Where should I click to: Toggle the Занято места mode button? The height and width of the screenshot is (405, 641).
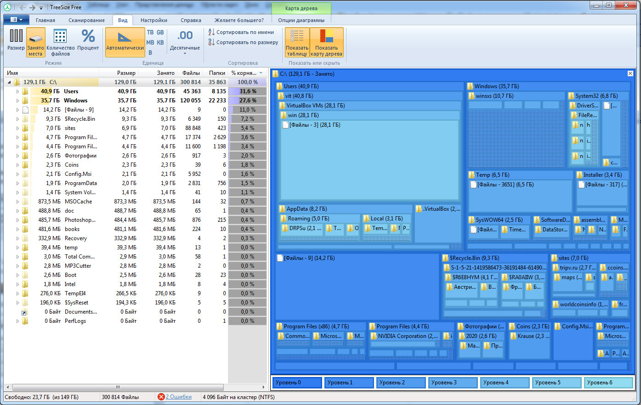click(x=35, y=42)
